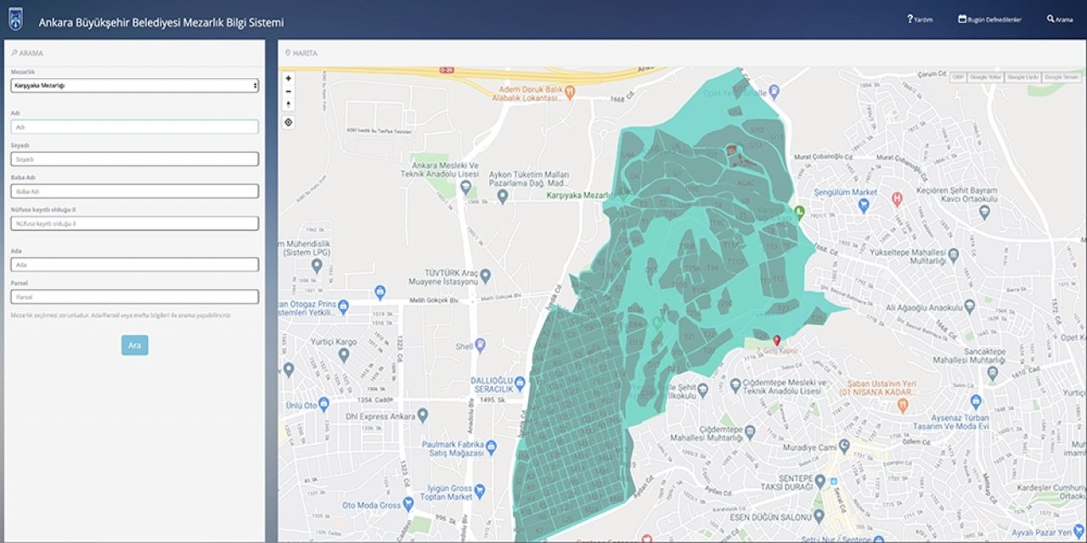Switch base map to Google Yollar
Viewport: 1087px width, 543px height.
[985, 77]
